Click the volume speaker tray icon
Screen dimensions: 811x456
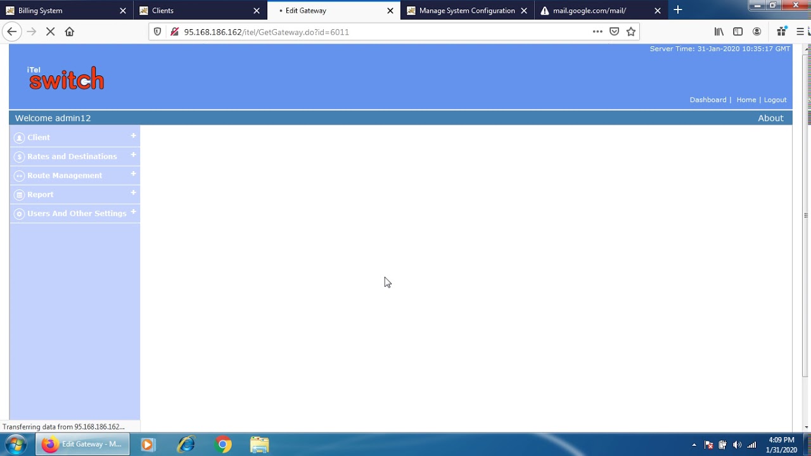(x=737, y=445)
